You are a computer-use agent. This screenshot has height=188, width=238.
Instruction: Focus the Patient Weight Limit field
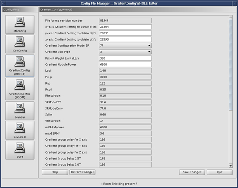[x=125, y=58]
